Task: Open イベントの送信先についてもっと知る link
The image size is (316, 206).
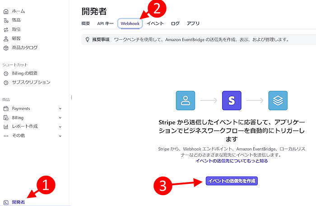Action: pos(232,161)
